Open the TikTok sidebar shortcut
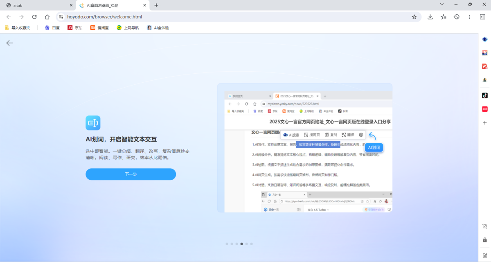The width and height of the screenshot is (491, 262). [485, 95]
